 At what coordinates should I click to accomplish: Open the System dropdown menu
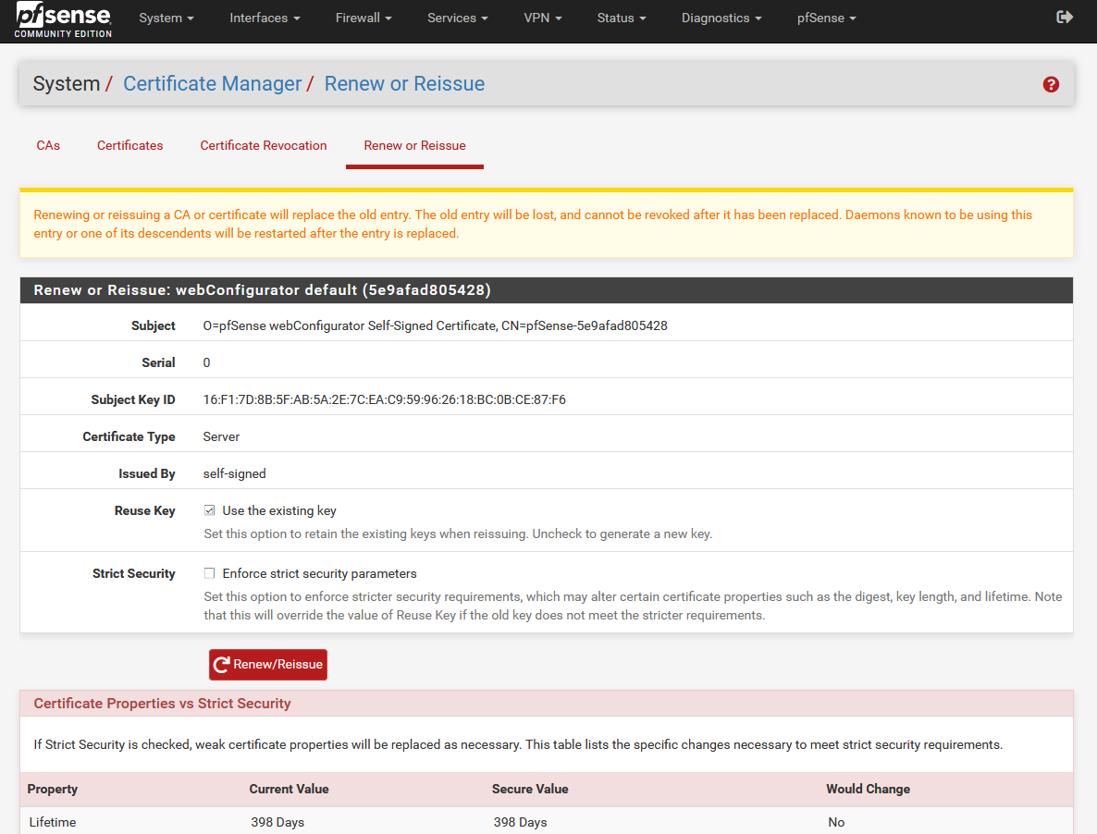coord(166,18)
